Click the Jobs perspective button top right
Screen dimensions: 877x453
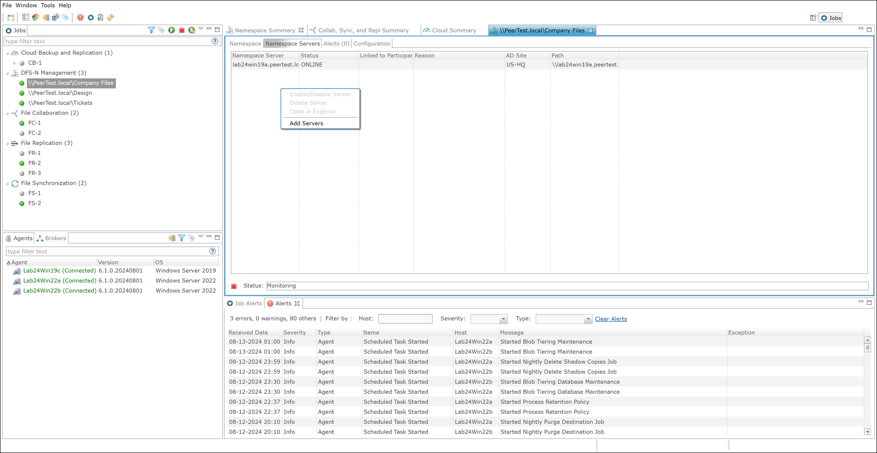pos(830,18)
